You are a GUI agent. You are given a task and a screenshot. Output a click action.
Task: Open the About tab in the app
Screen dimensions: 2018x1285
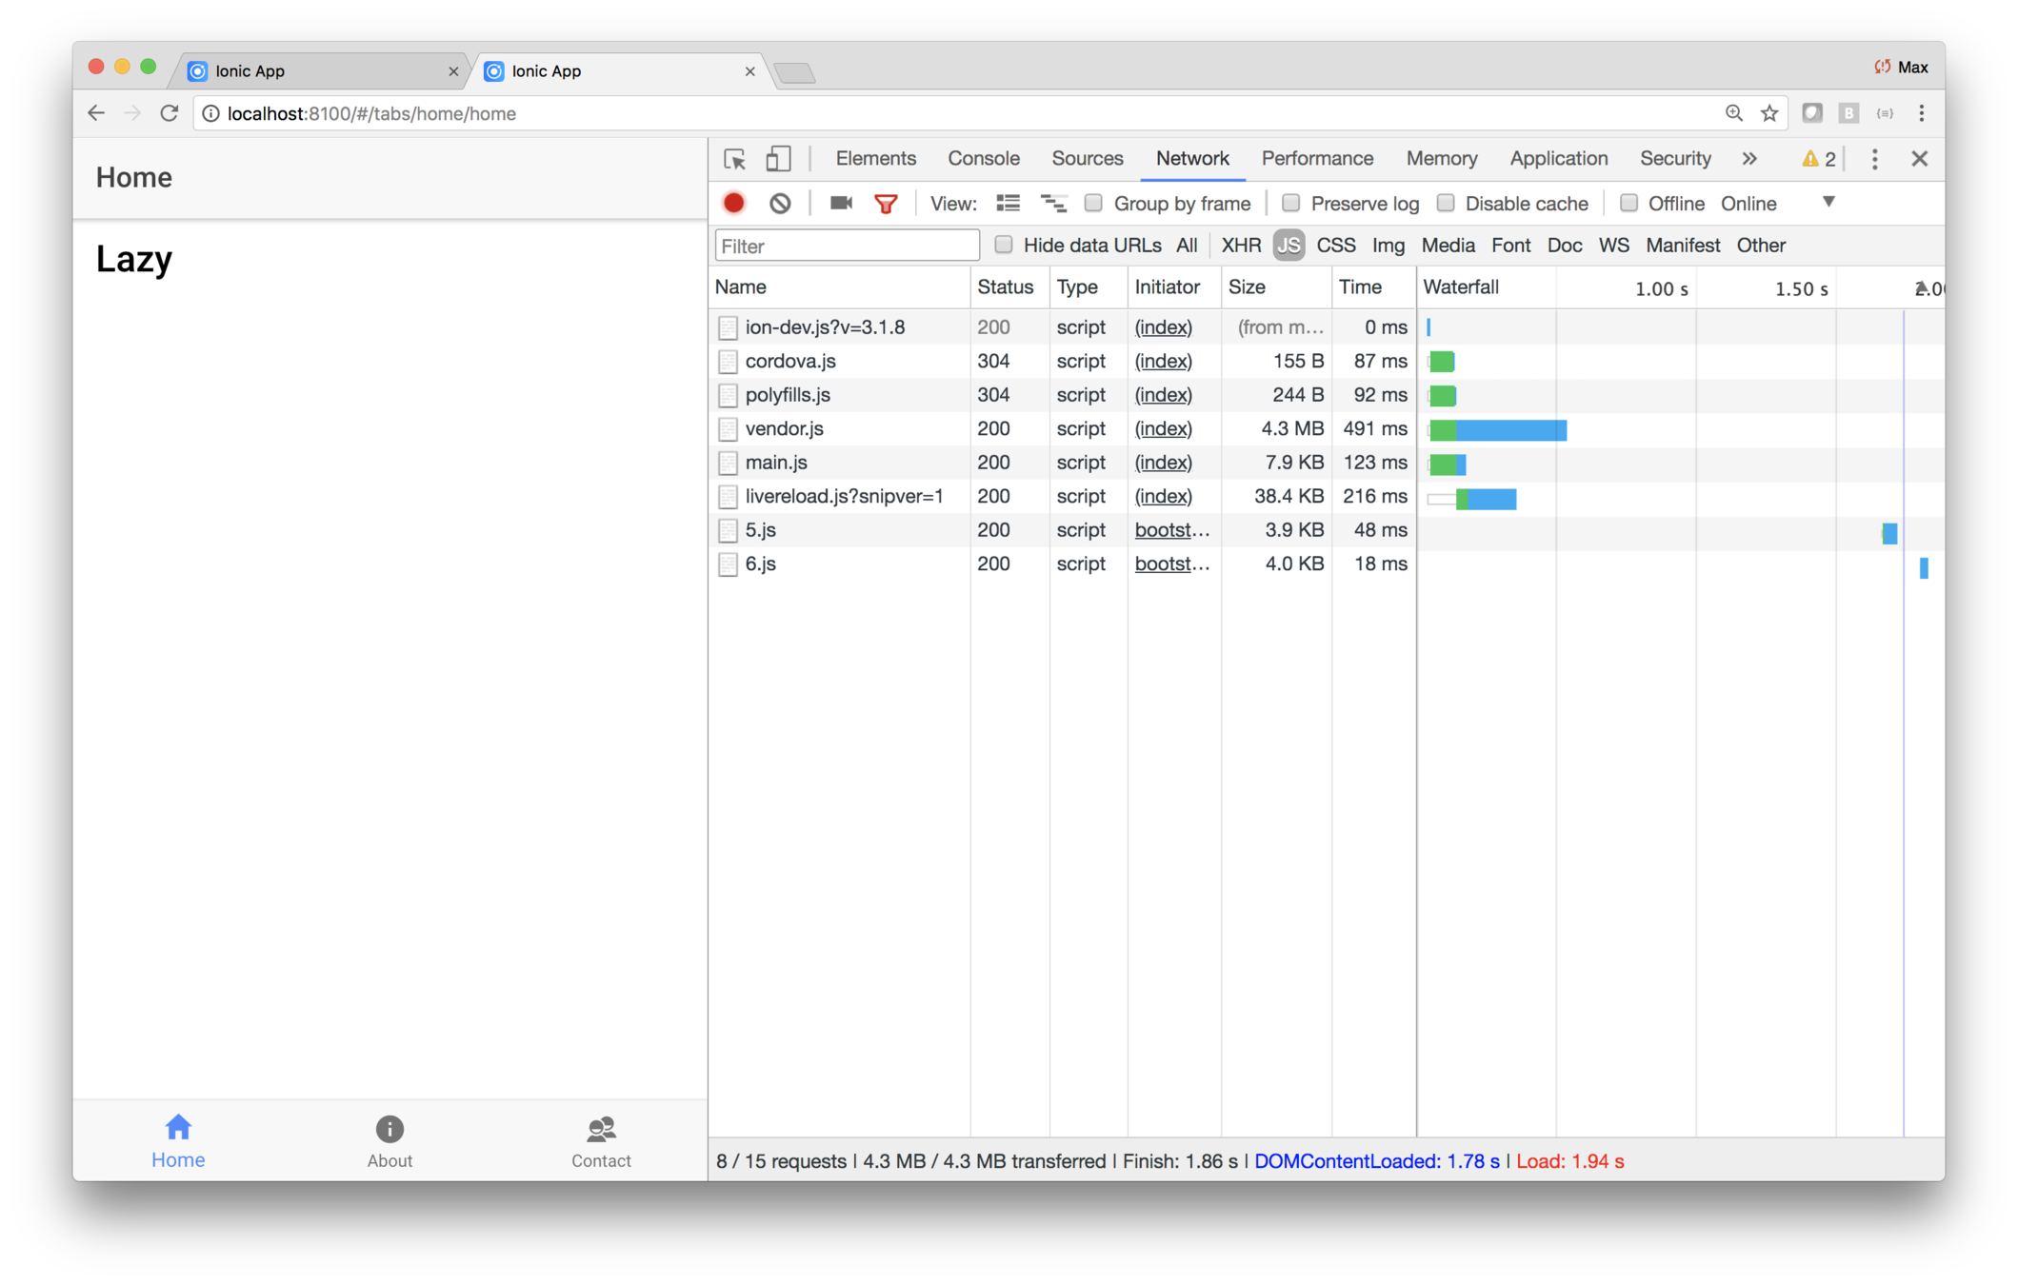pyautogui.click(x=390, y=1140)
